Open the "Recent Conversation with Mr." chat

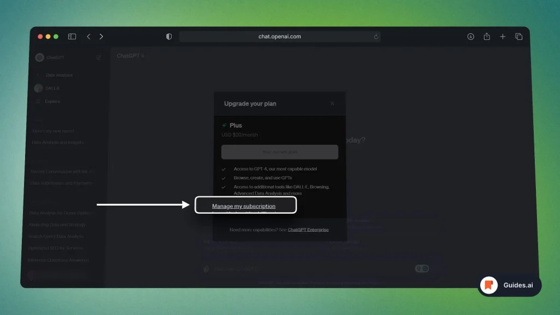pos(63,171)
